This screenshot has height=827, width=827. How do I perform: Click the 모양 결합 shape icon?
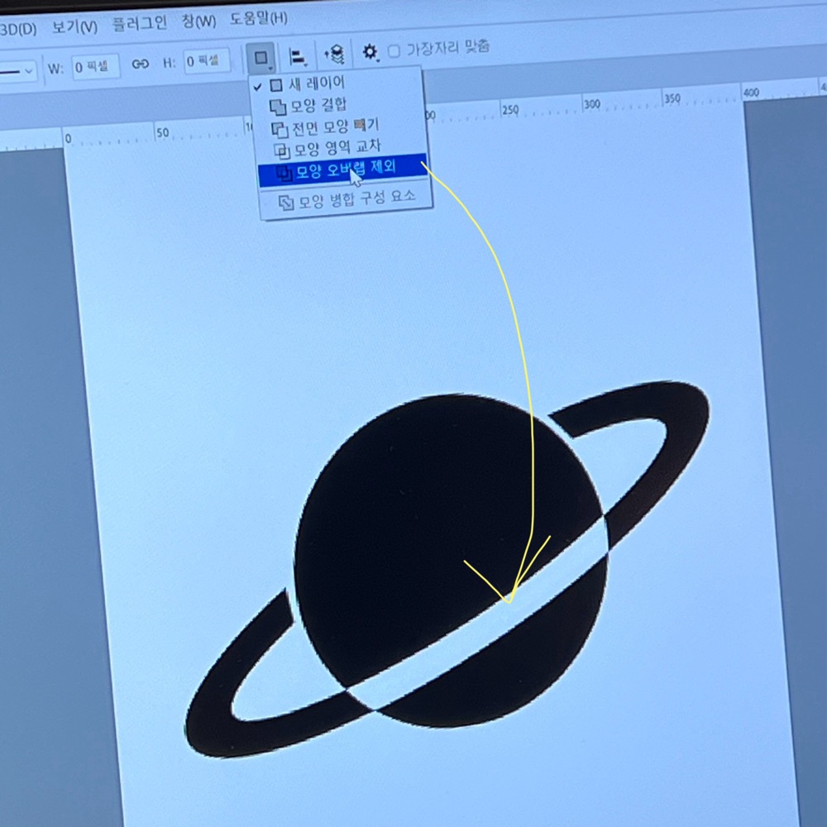(278, 107)
